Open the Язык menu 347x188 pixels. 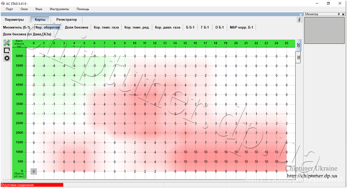click(39, 9)
